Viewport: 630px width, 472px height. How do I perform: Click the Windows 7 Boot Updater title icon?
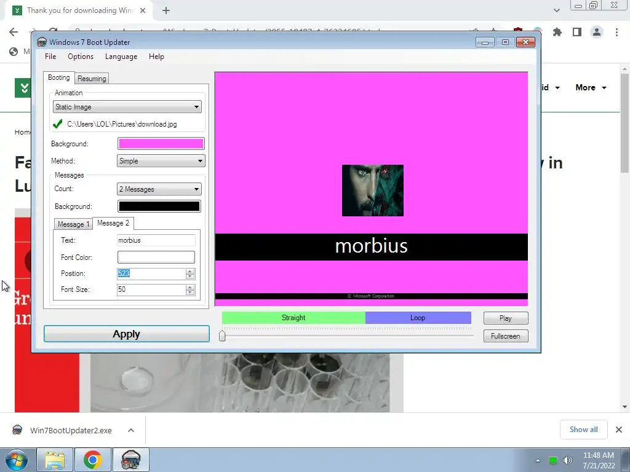pos(42,42)
